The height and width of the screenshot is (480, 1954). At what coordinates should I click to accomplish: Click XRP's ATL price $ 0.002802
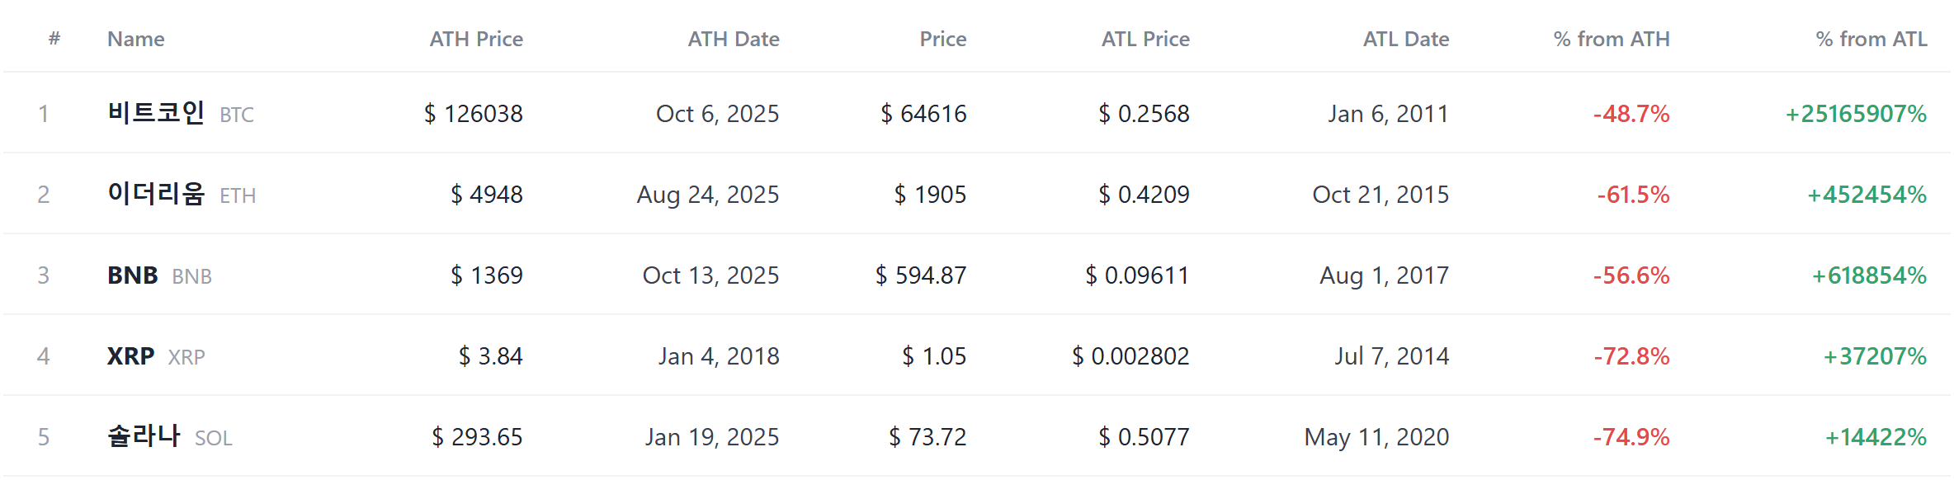(1130, 356)
